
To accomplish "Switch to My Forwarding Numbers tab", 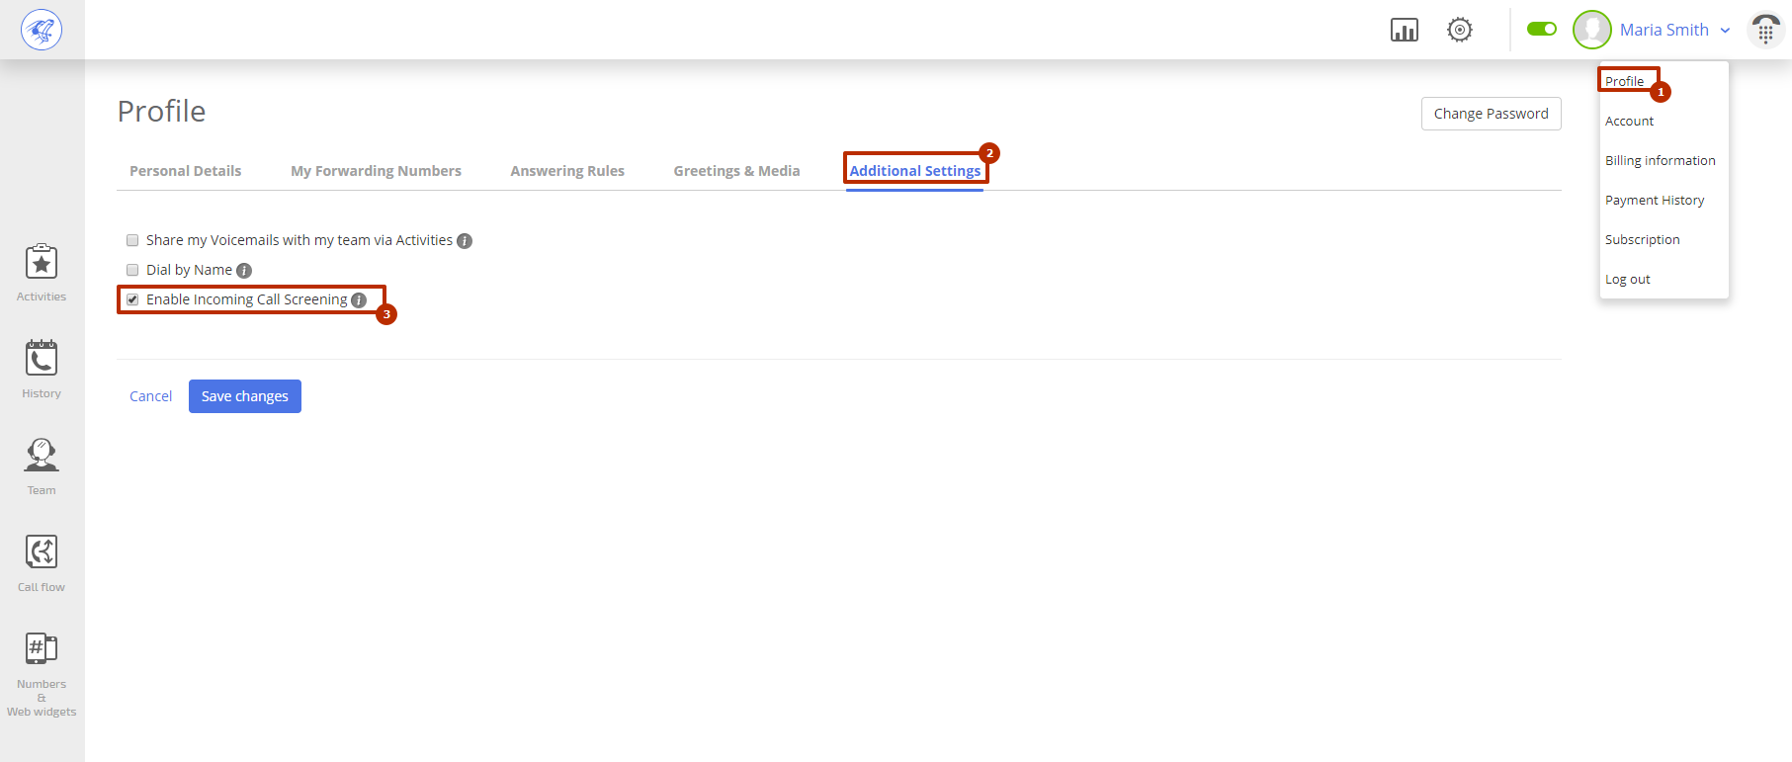I will tap(376, 171).
